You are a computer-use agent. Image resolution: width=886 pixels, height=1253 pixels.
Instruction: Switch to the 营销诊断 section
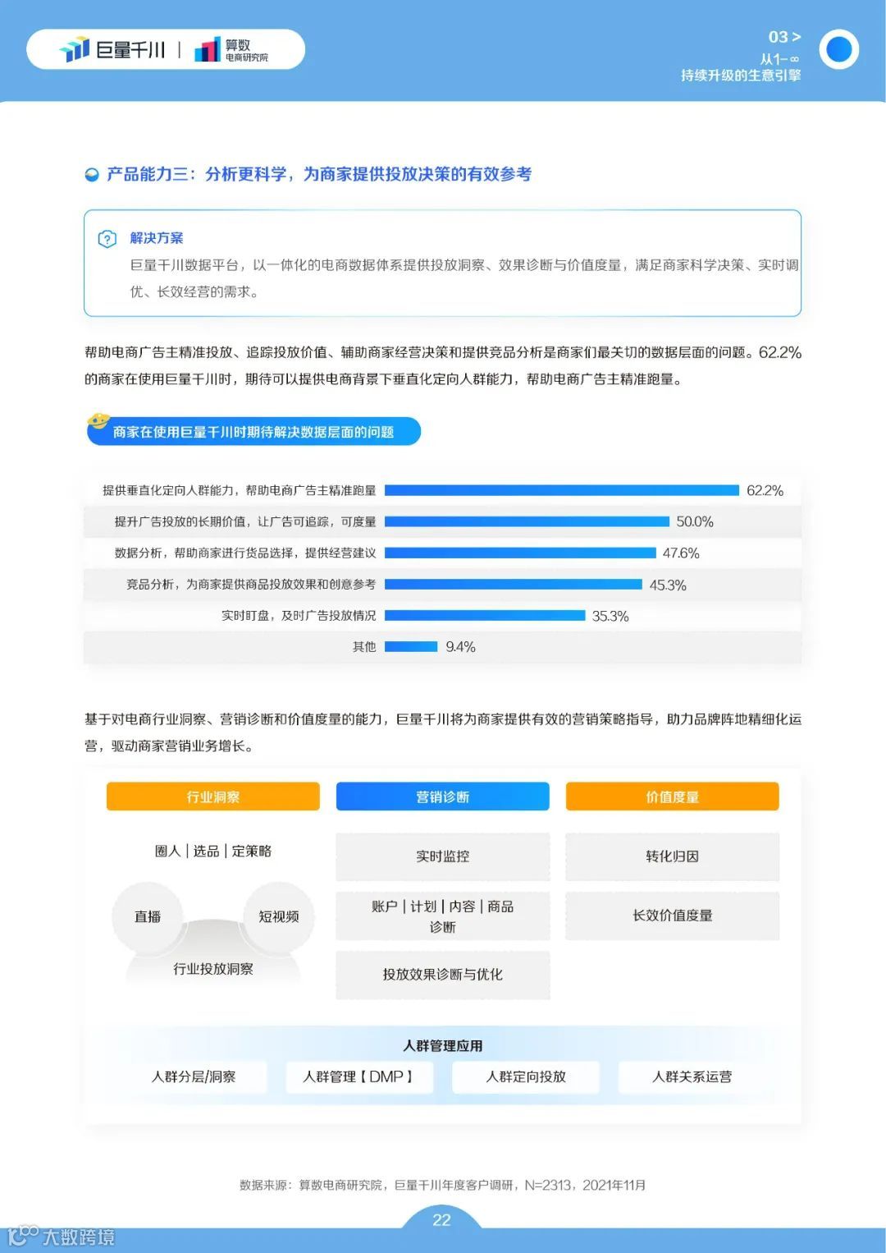pos(442,796)
